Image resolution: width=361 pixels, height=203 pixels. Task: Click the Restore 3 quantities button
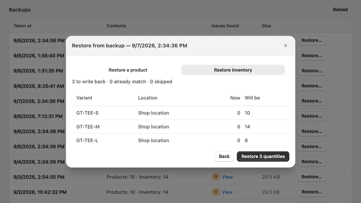click(263, 156)
